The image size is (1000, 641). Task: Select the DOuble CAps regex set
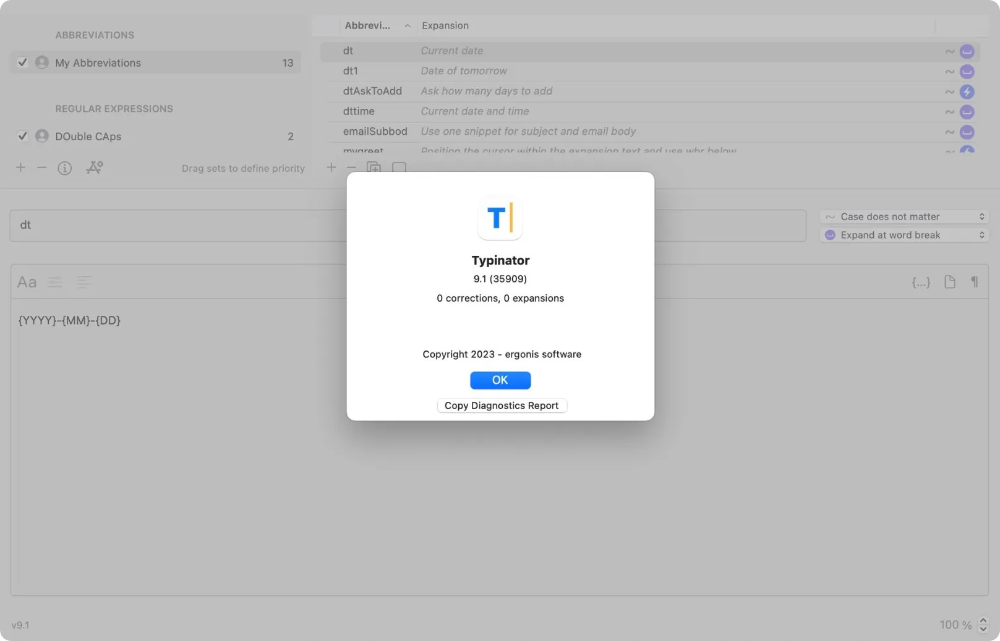pos(155,136)
